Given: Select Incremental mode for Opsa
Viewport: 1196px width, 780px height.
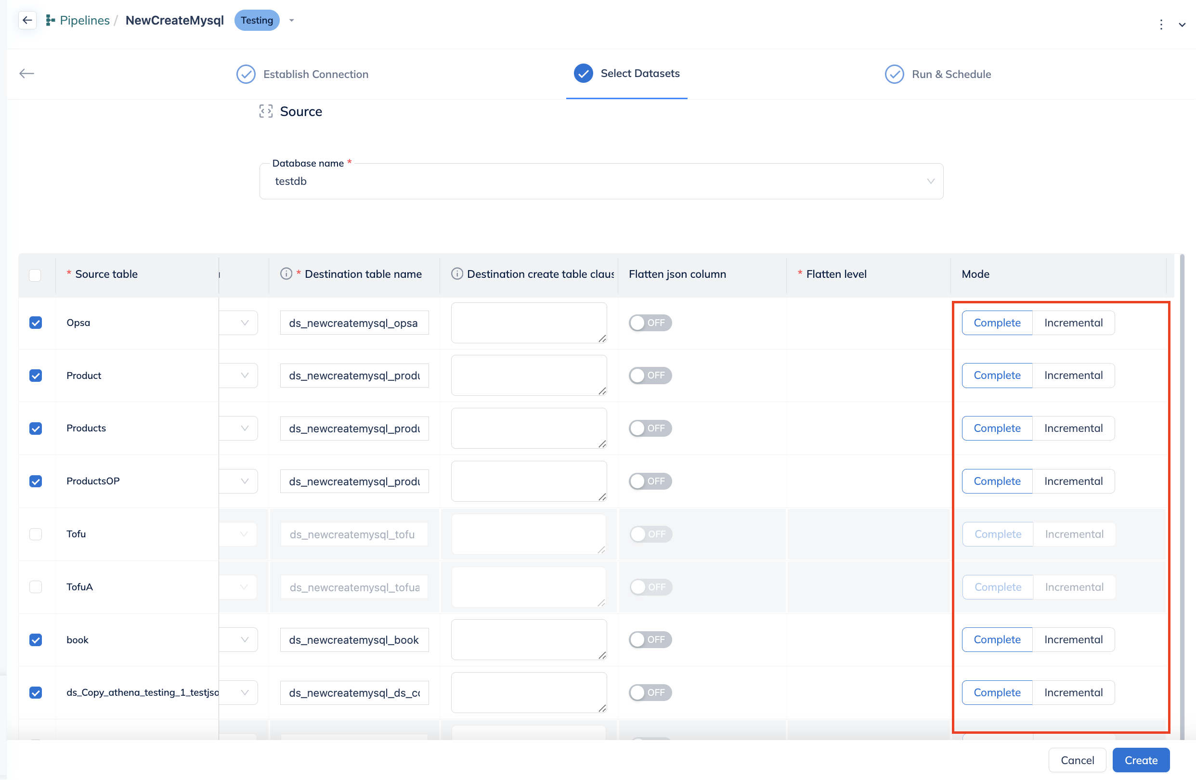Looking at the screenshot, I should [x=1073, y=323].
